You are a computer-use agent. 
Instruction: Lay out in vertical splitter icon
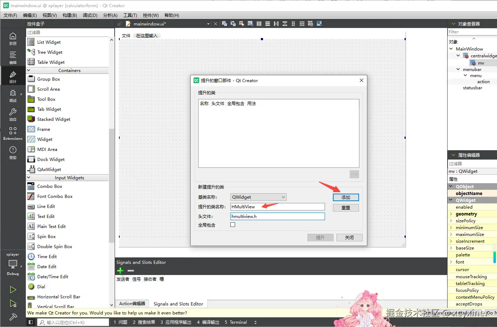[285, 24]
